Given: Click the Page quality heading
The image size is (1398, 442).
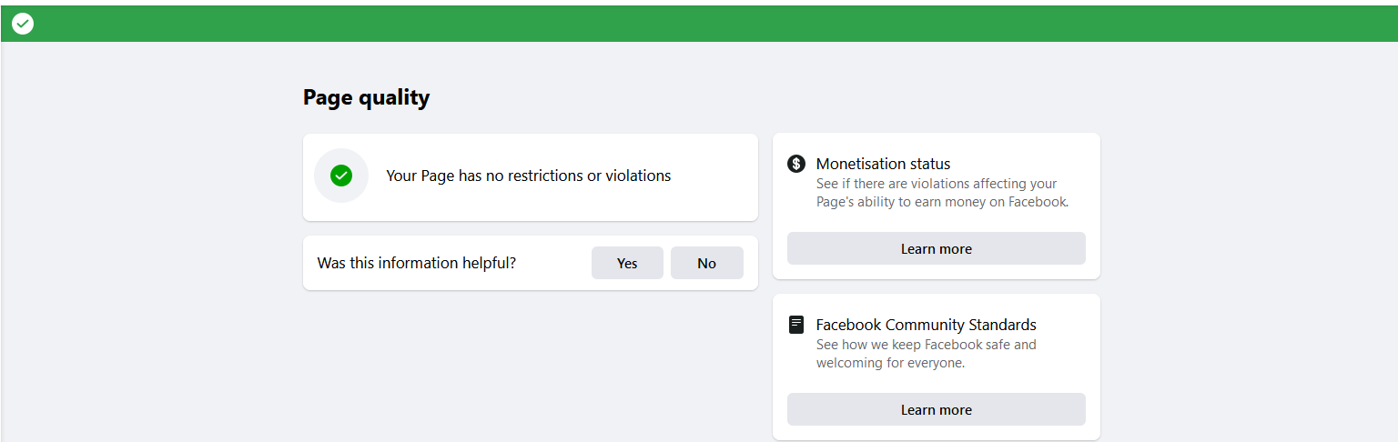Looking at the screenshot, I should coord(366,97).
